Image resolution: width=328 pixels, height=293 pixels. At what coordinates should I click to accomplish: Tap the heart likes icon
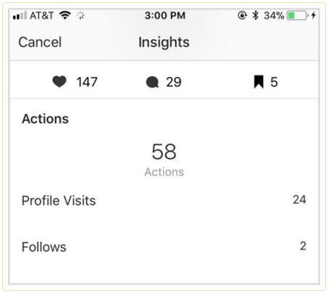(x=59, y=81)
